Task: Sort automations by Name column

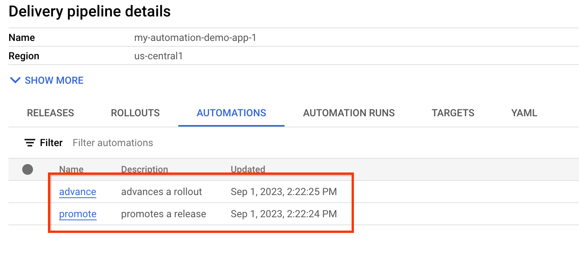Action: coord(71,169)
